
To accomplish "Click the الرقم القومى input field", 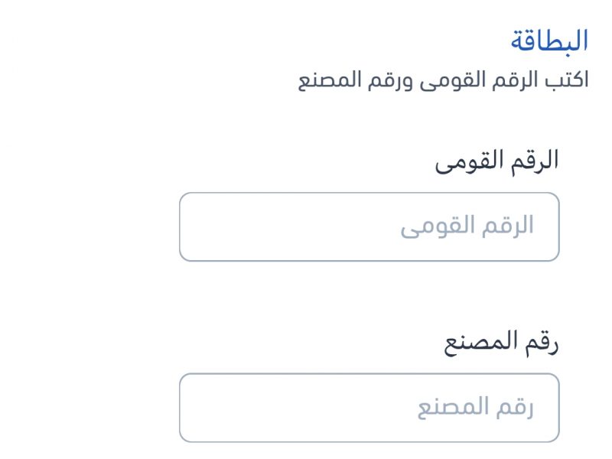I will (x=369, y=226).
